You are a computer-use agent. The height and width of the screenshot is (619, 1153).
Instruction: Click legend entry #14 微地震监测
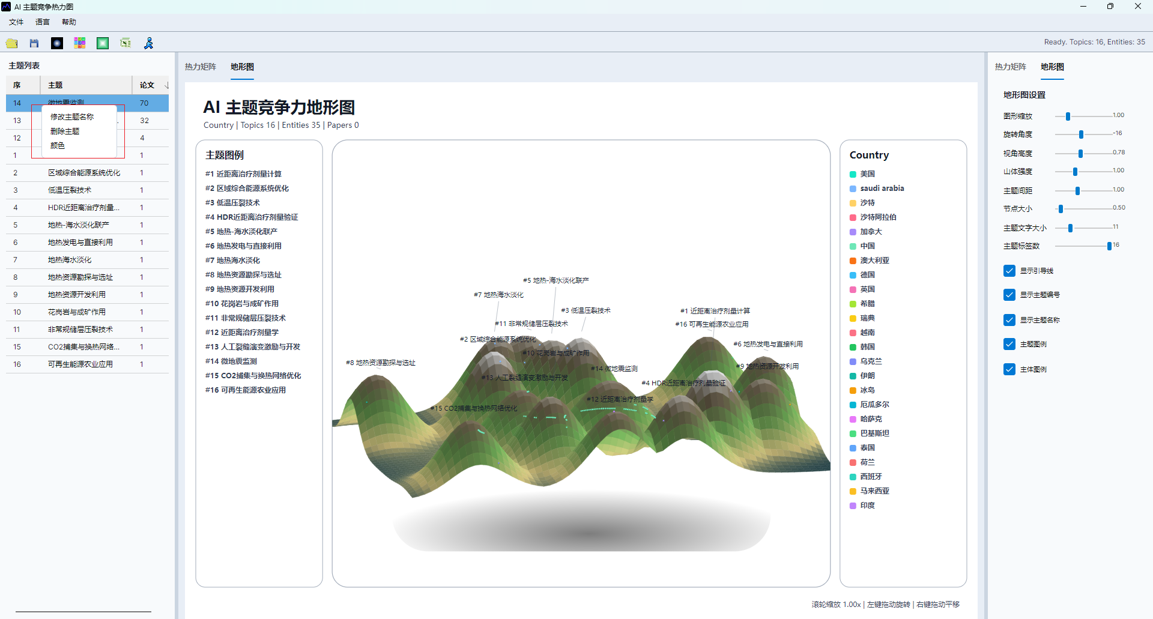click(231, 361)
